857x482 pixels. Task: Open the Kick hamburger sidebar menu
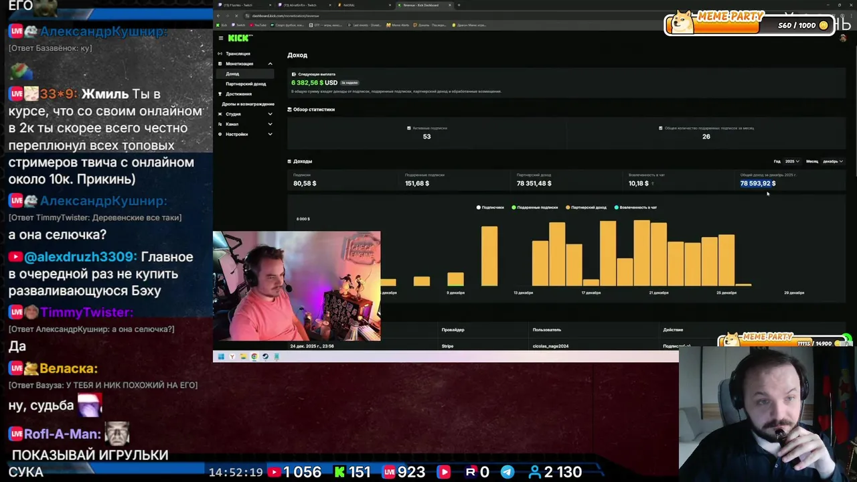coord(220,38)
